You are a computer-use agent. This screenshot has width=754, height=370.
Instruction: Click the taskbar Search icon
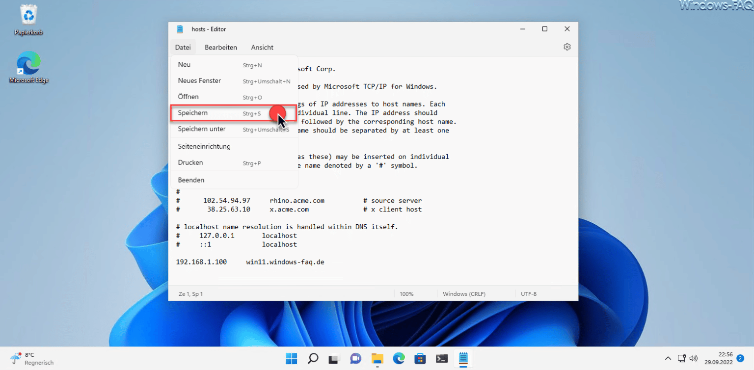(x=313, y=358)
